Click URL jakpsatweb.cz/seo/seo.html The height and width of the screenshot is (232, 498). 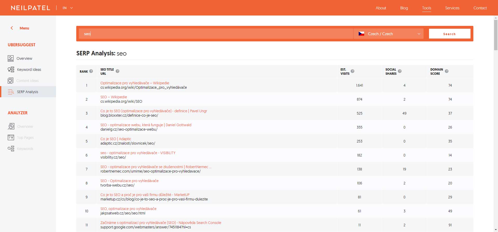click(x=123, y=213)
